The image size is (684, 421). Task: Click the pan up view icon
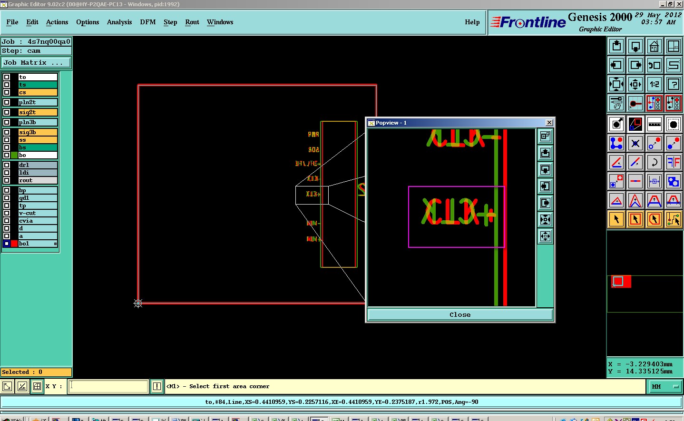[x=616, y=46]
